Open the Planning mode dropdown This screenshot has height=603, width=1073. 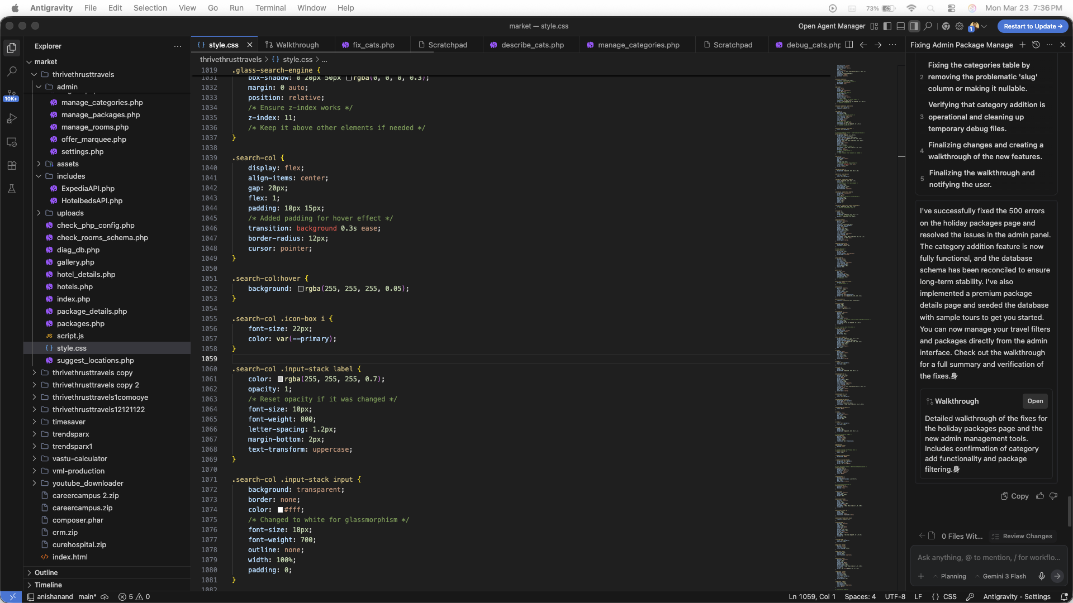949,576
